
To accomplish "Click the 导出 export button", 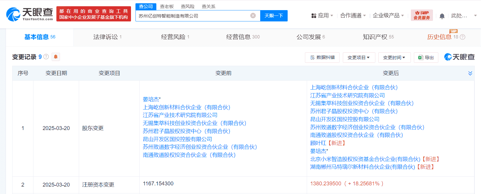I will pos(426,57).
